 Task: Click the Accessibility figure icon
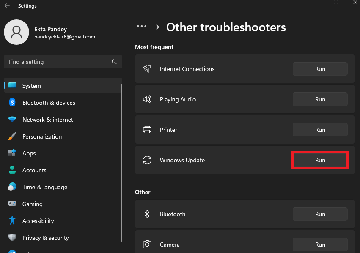tap(12, 221)
